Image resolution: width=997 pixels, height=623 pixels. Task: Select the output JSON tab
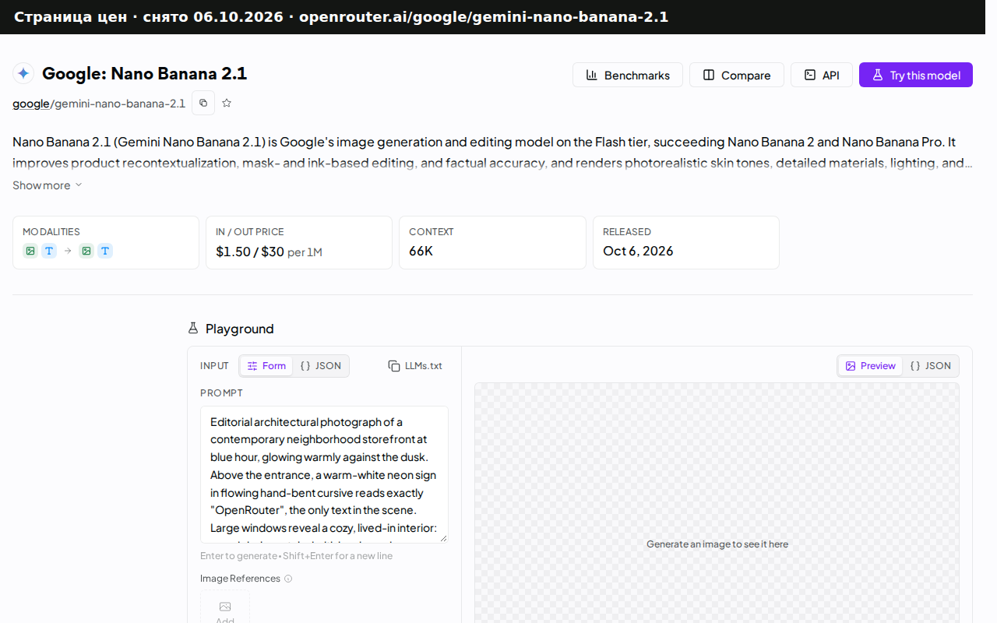[931, 366]
